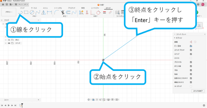Switch to the Sheet Metal tab
The height and width of the screenshot is (108, 207).
[58, 8]
